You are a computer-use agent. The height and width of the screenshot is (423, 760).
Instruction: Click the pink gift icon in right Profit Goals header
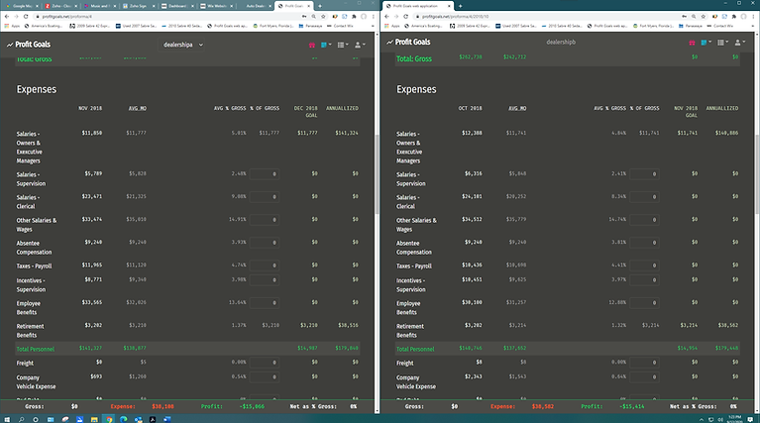(692, 43)
